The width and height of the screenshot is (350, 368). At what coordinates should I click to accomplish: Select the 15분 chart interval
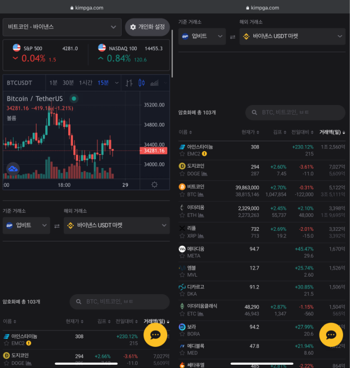103,82
